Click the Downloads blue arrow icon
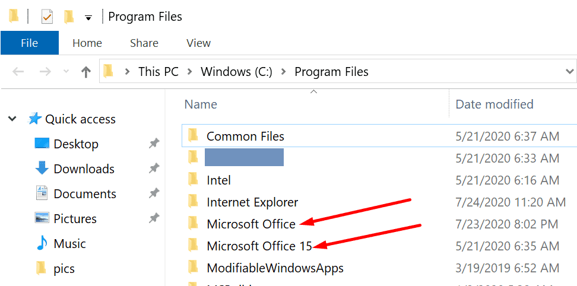This screenshot has height=286, width=577. click(x=42, y=168)
